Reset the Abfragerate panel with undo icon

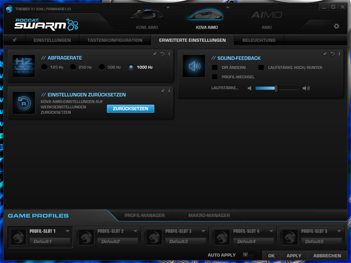[162, 53]
